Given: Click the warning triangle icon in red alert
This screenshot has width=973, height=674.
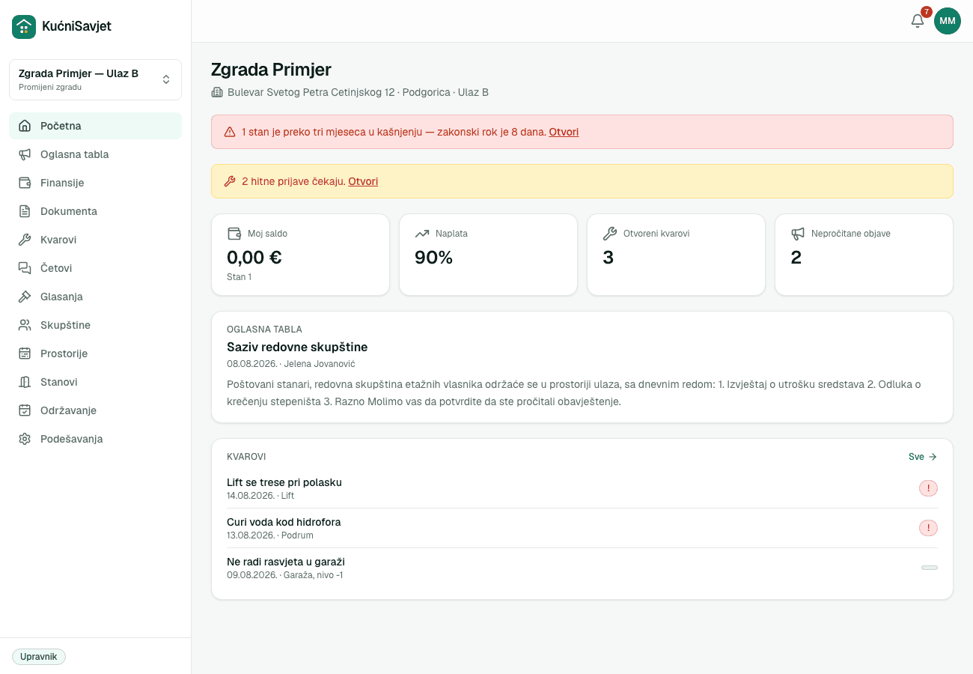Looking at the screenshot, I should [230, 132].
